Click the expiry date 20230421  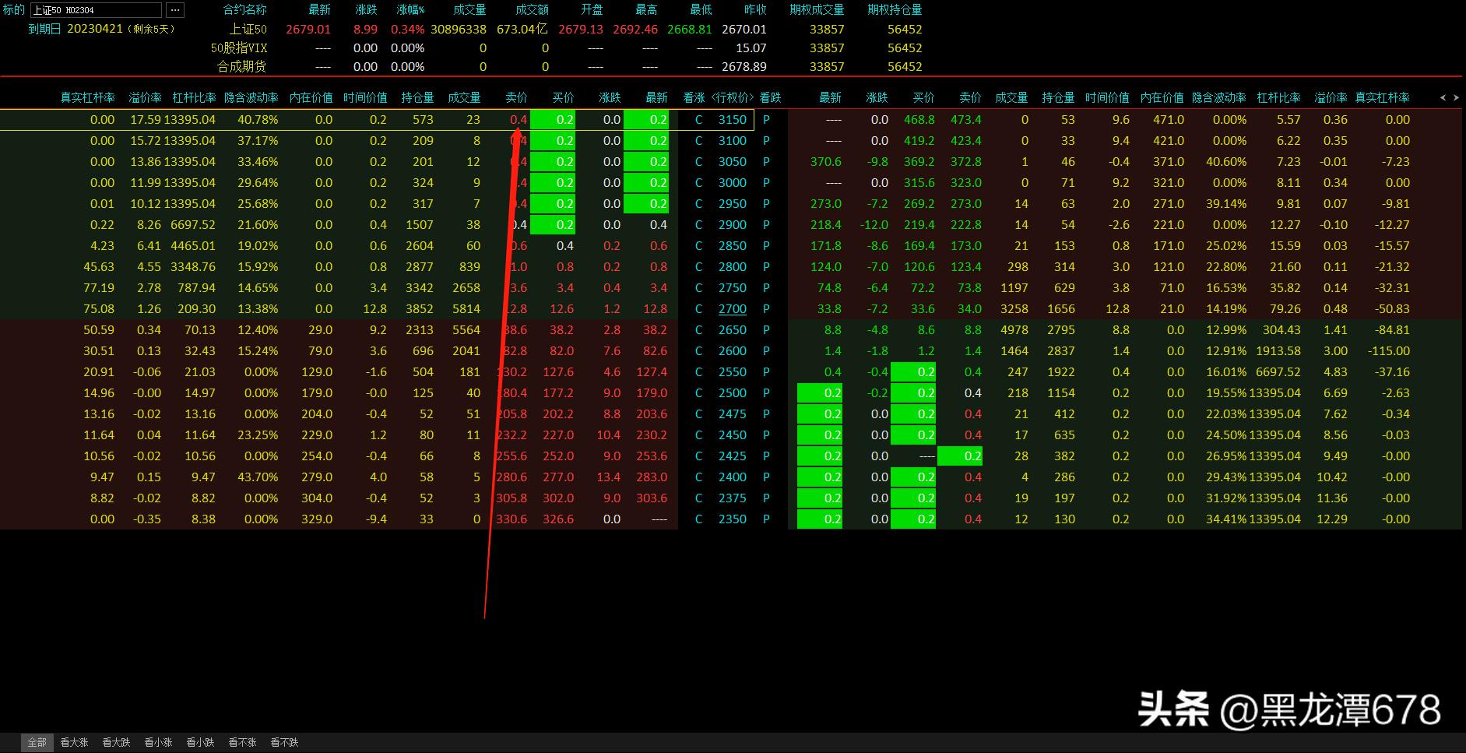point(95,29)
